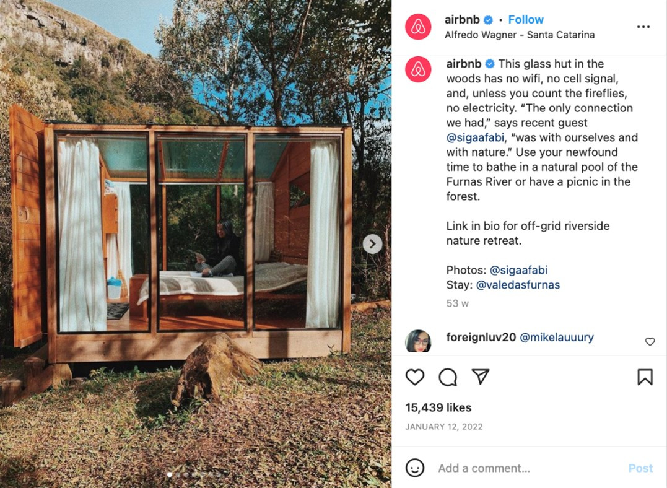Image resolution: width=667 pixels, height=488 pixels.
Task: Open airbnb avatar beside caption
Action: tap(418, 69)
